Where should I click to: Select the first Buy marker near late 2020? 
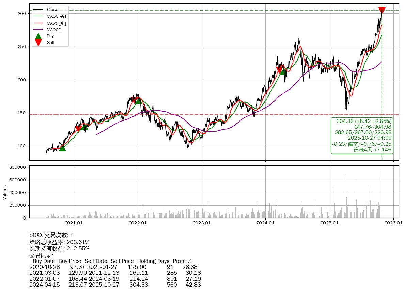pos(62,148)
